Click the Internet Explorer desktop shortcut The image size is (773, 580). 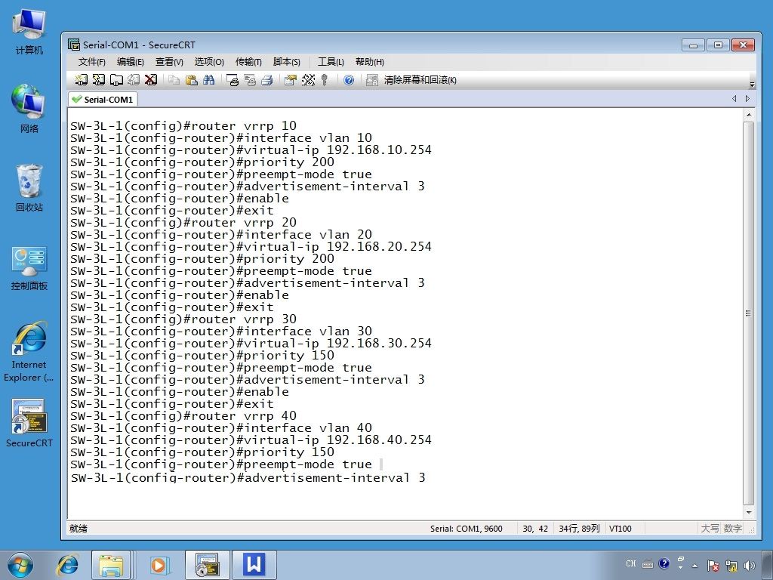pos(29,352)
